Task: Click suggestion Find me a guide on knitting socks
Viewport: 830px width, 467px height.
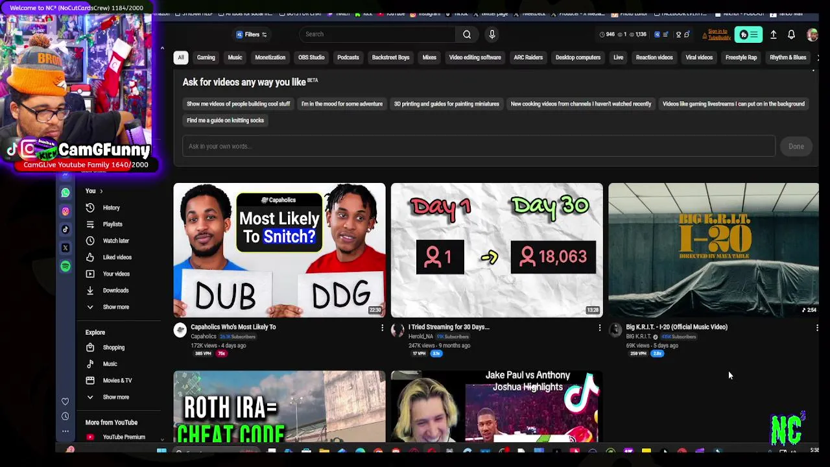Action: pyautogui.click(x=225, y=121)
